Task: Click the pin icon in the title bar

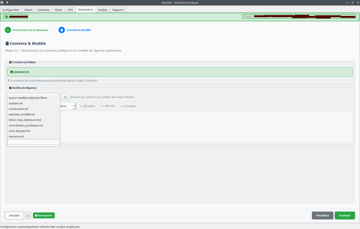Action: tap(7, 2)
